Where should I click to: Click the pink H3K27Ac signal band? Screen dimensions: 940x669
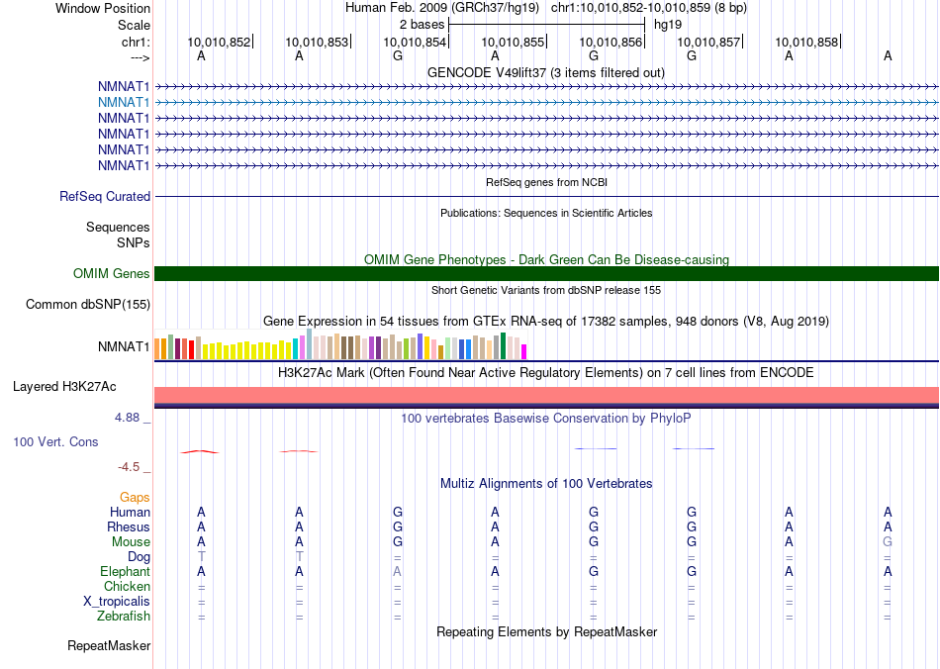click(546, 395)
